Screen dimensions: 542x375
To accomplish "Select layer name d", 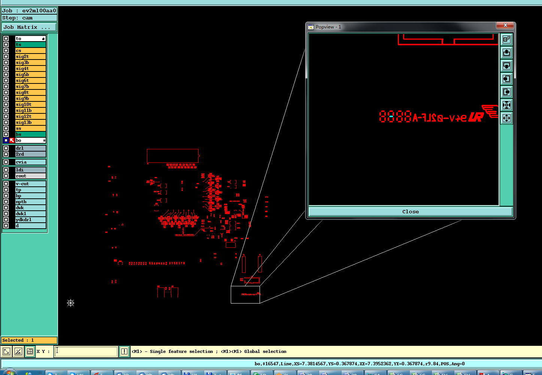I will [30, 226].
